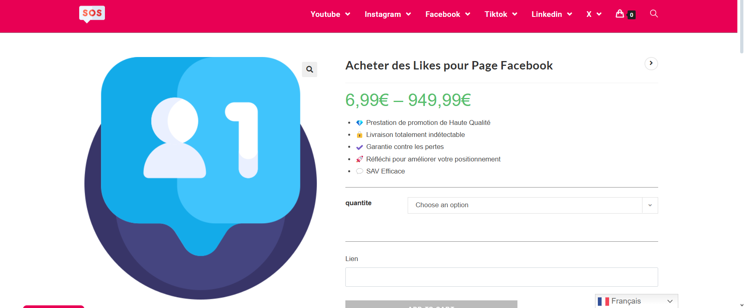Screen dimensions: 745x308
Task: Click the Add to Cart button
Action: pyautogui.click(x=431, y=305)
